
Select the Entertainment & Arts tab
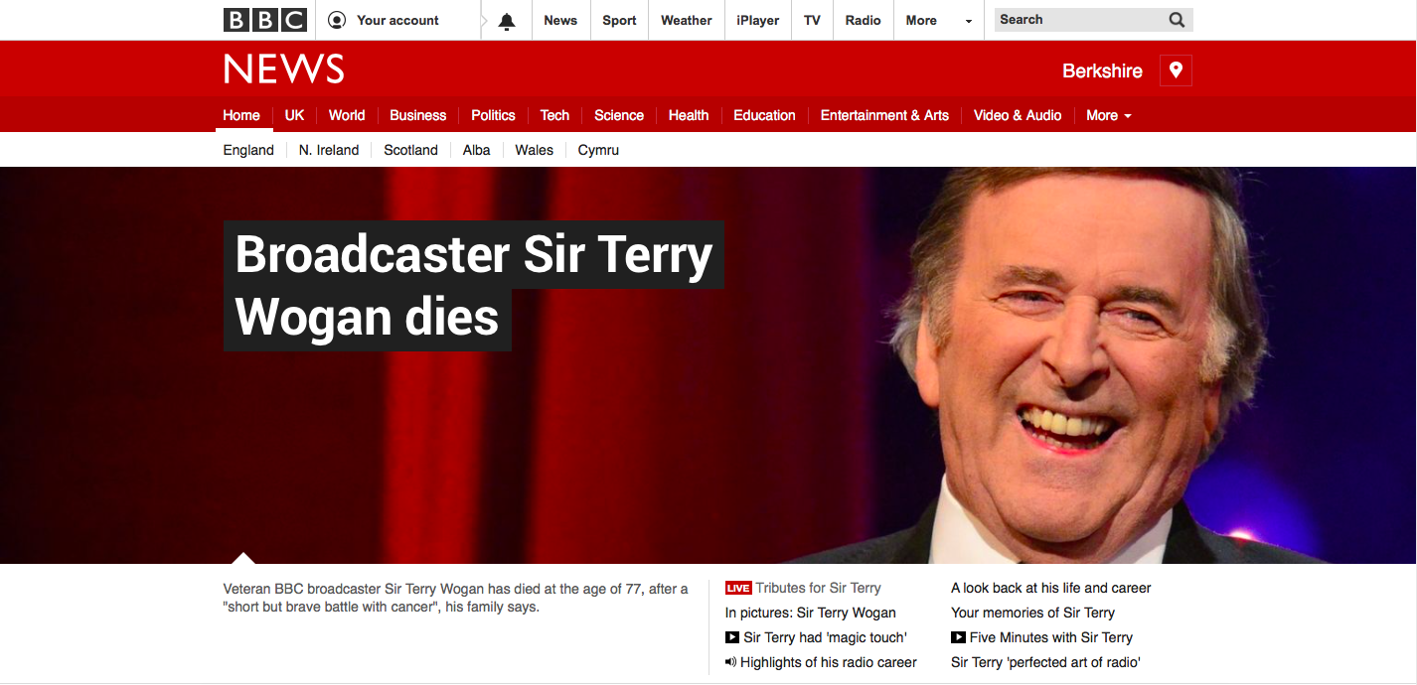(x=884, y=115)
